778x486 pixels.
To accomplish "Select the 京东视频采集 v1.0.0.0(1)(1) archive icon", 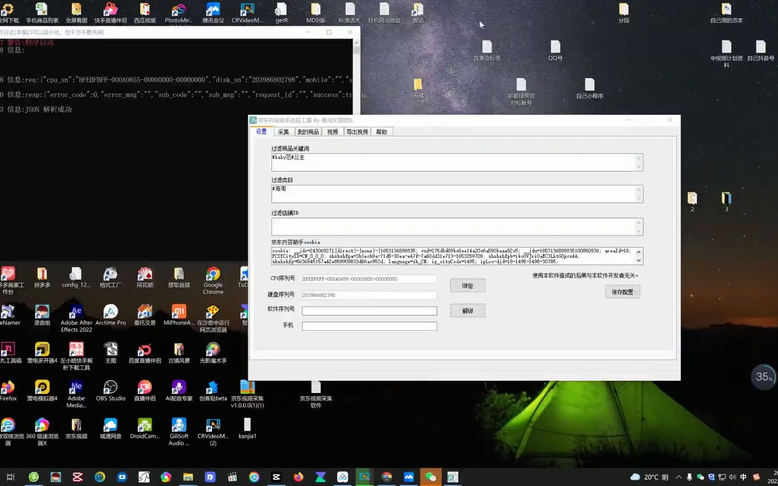I will click(247, 394).
